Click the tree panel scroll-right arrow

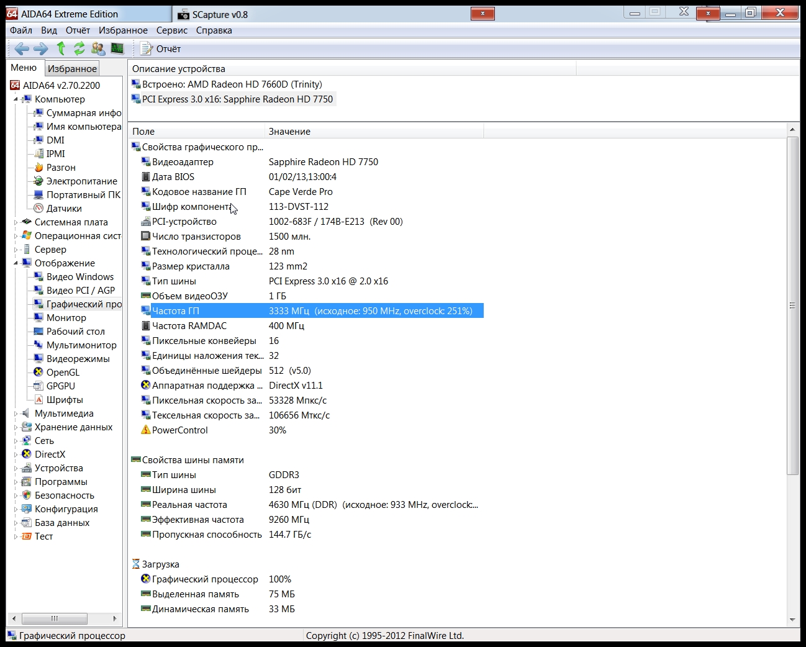pyautogui.click(x=115, y=618)
